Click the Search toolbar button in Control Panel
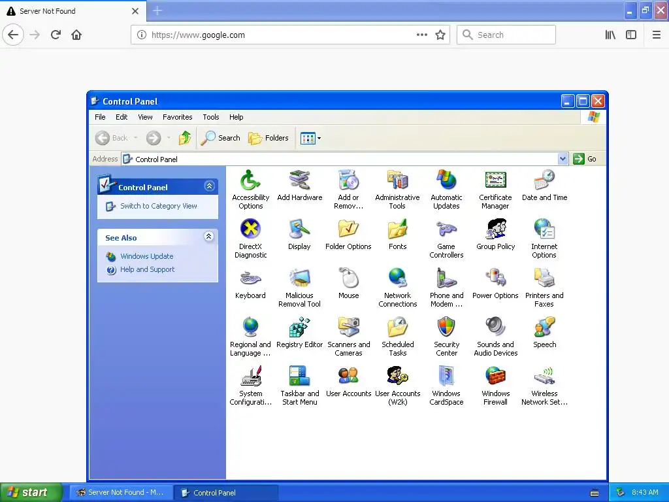 click(220, 138)
